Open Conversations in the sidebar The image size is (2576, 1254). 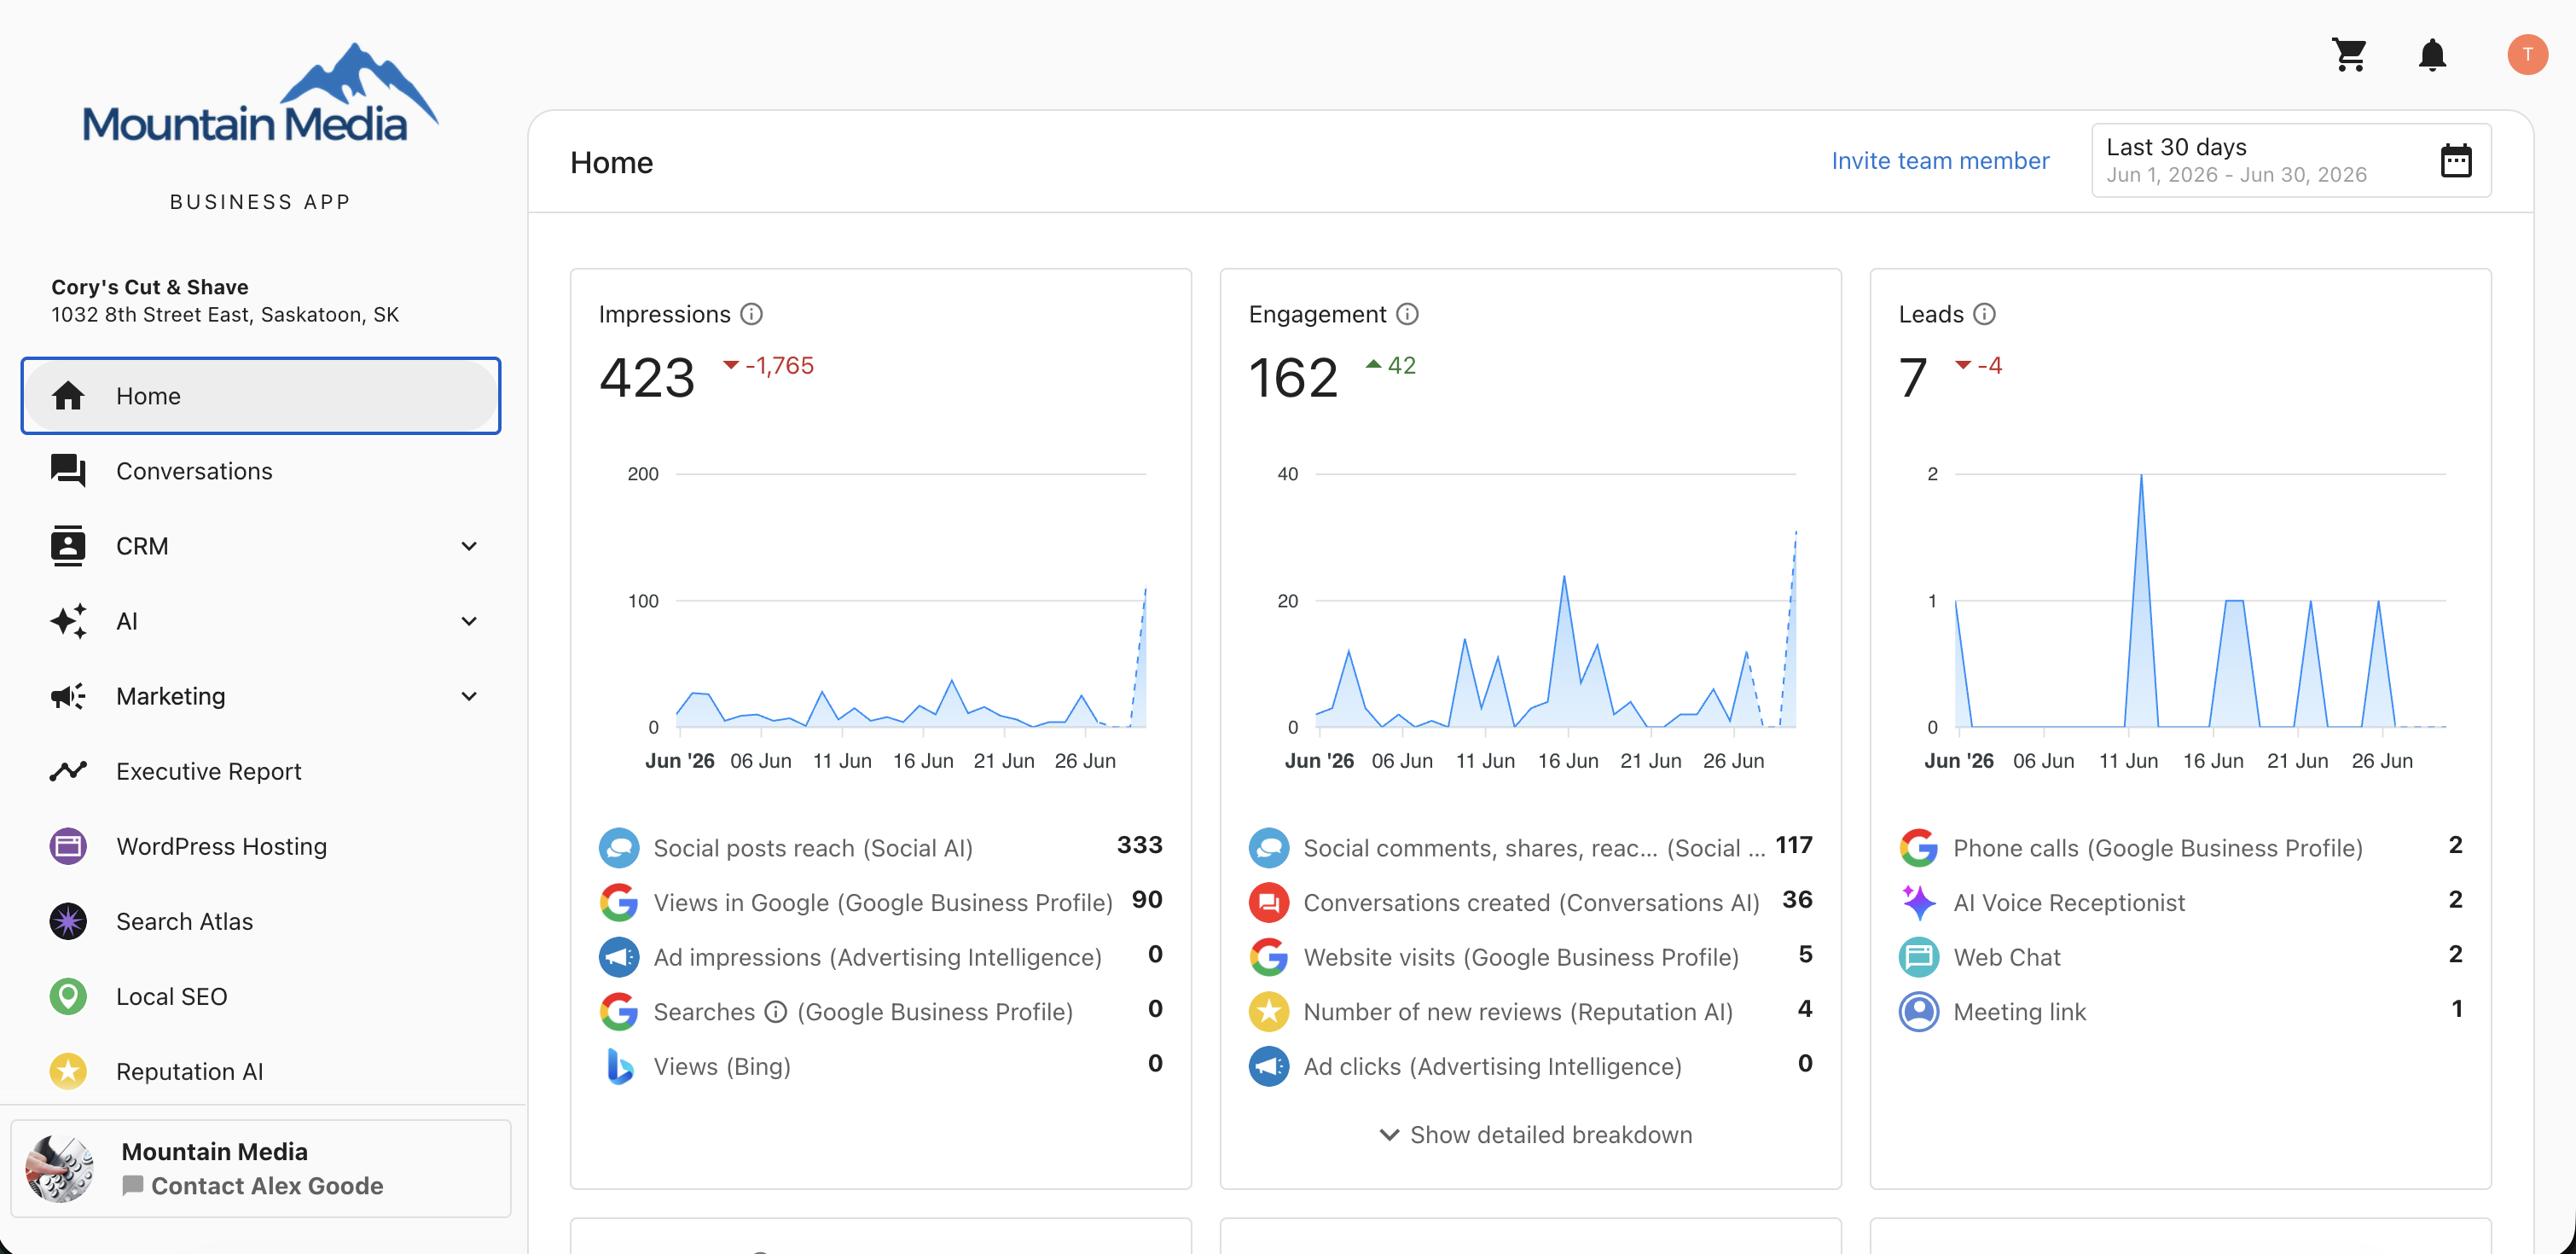point(261,471)
